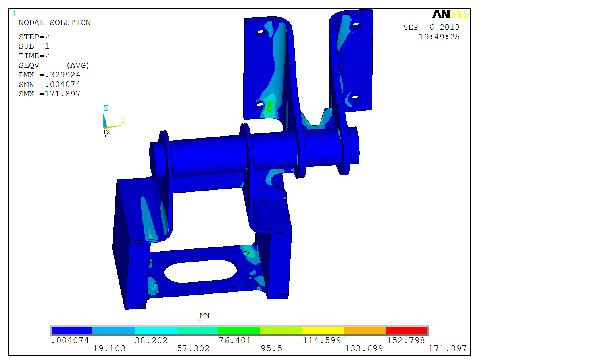This screenshot has height=364, width=590.
Task: Click legend value 95.5
Action: point(272,349)
